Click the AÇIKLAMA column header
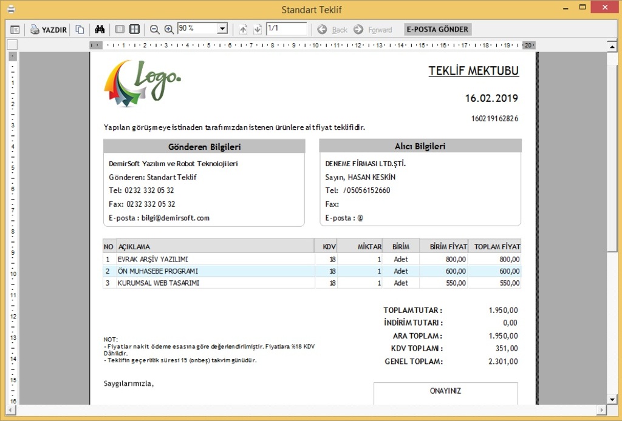Screen dimensions: 622x421 (x=216, y=246)
